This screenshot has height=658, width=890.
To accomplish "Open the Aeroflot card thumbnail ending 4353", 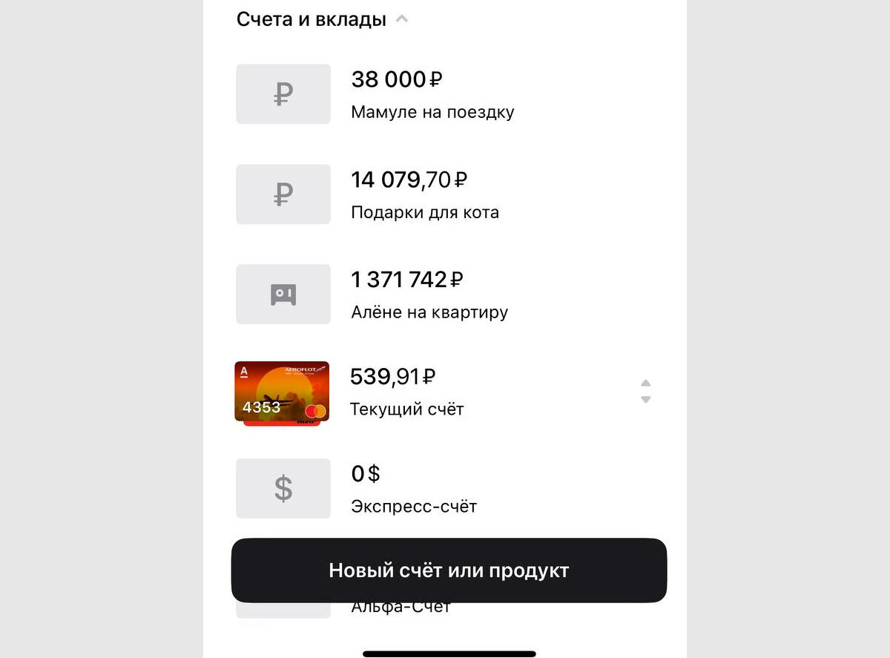I will pos(282,393).
